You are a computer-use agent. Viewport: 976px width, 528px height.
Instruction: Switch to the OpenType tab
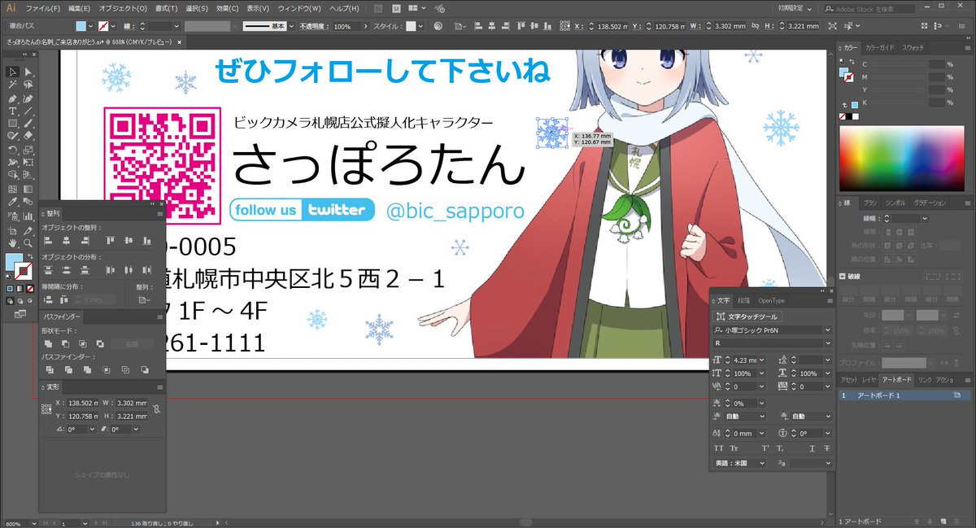tap(771, 301)
